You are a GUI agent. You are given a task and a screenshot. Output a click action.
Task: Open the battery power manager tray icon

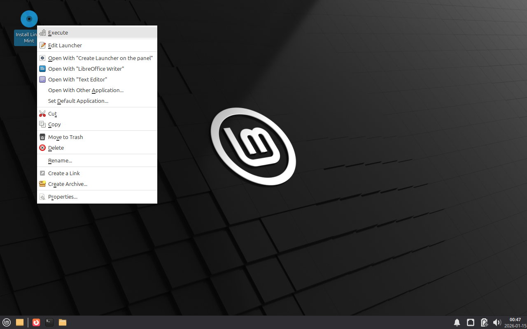tap(484, 322)
